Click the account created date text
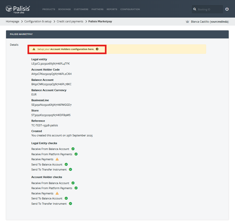 62,135
